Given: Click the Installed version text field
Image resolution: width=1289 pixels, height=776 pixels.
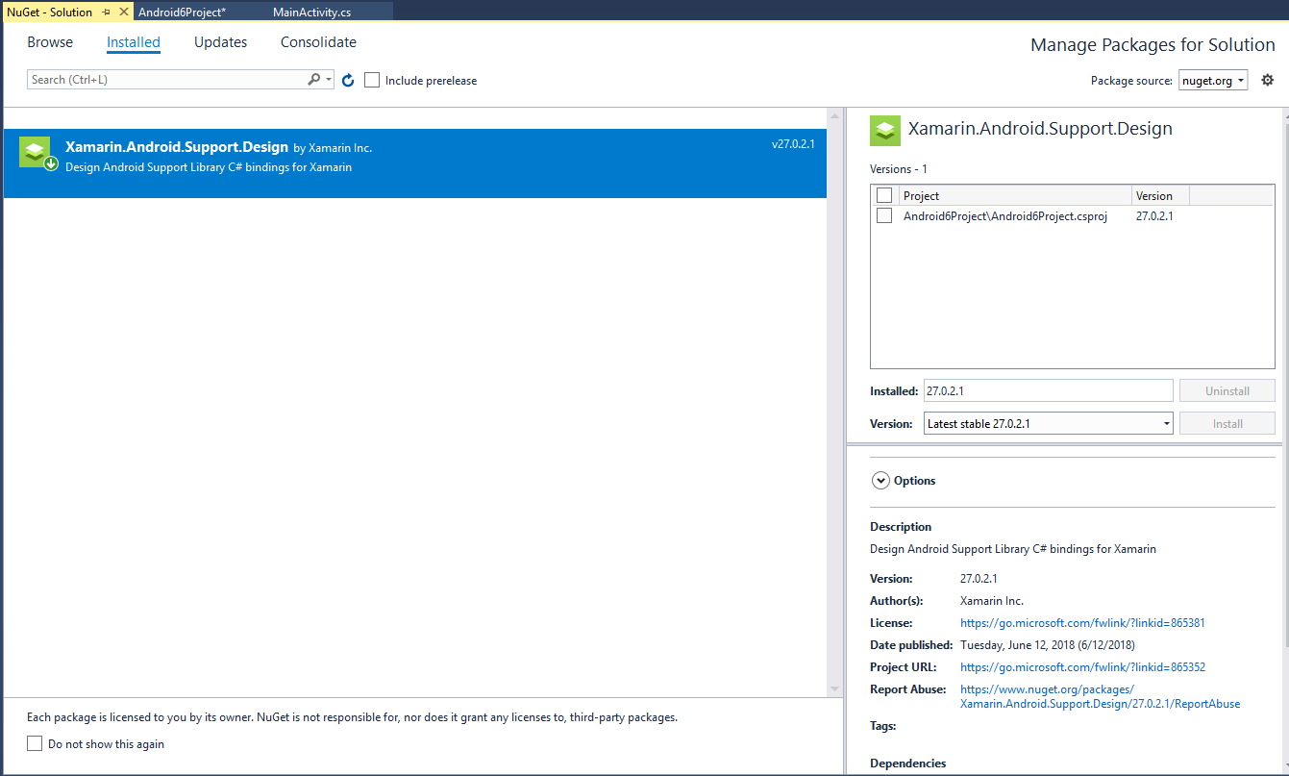Looking at the screenshot, I should 1048,391.
